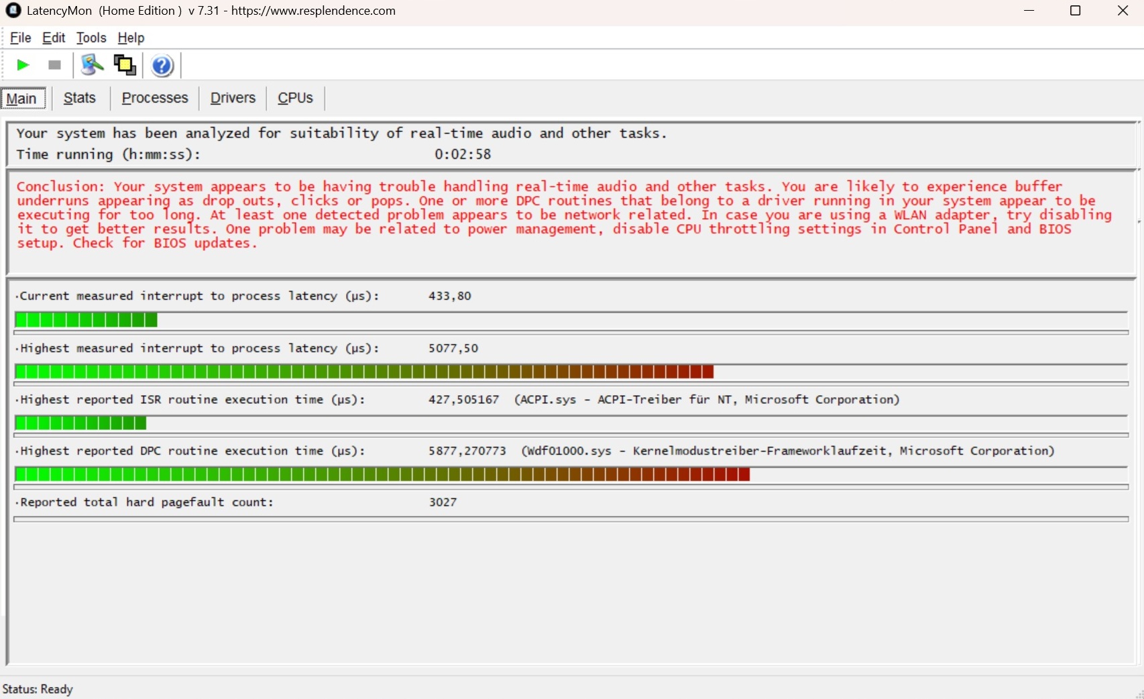This screenshot has height=699, width=1144.
Task: Open the Tools menu
Action: pos(91,38)
